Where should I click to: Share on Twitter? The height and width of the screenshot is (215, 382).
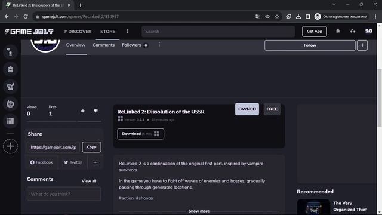coord(73,162)
